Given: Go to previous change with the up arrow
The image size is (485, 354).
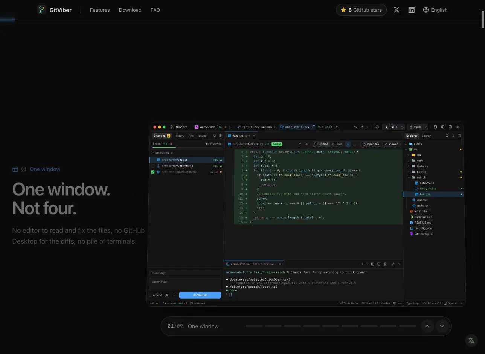Looking at the screenshot, I should (300, 144).
